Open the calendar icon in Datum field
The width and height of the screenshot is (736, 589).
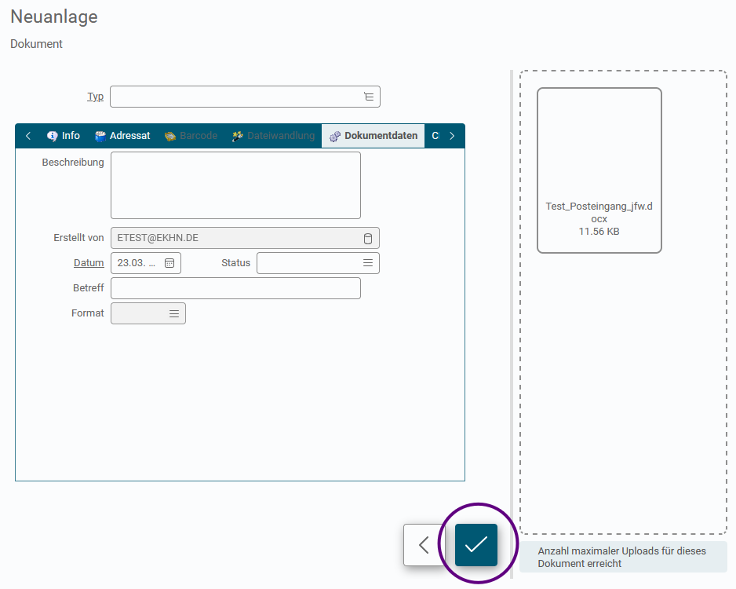pyautogui.click(x=169, y=263)
